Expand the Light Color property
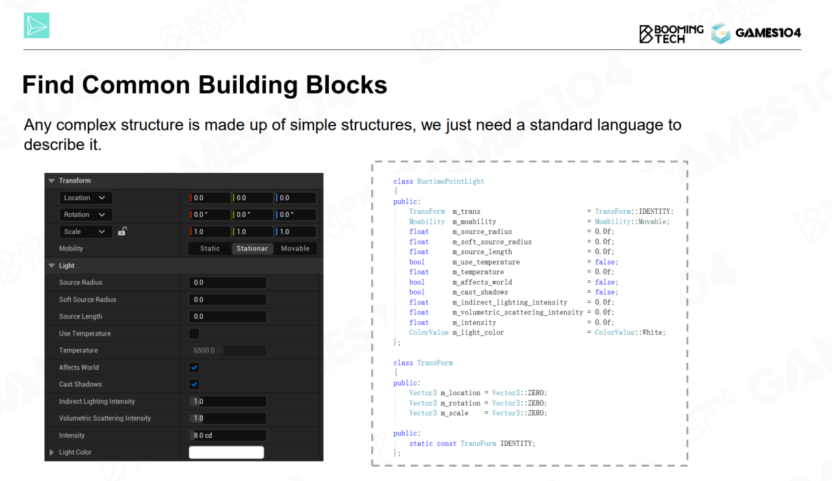This screenshot has width=832, height=481. tap(52, 452)
